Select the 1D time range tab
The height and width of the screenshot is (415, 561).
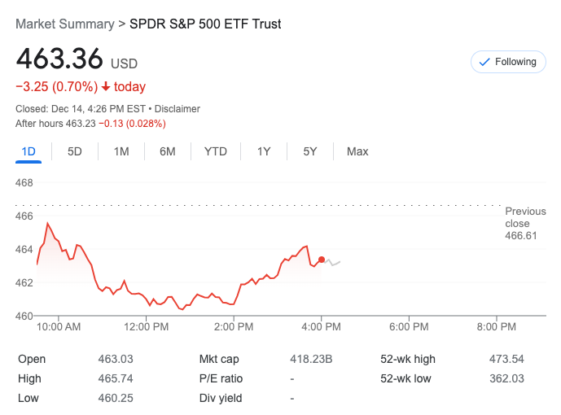[28, 151]
